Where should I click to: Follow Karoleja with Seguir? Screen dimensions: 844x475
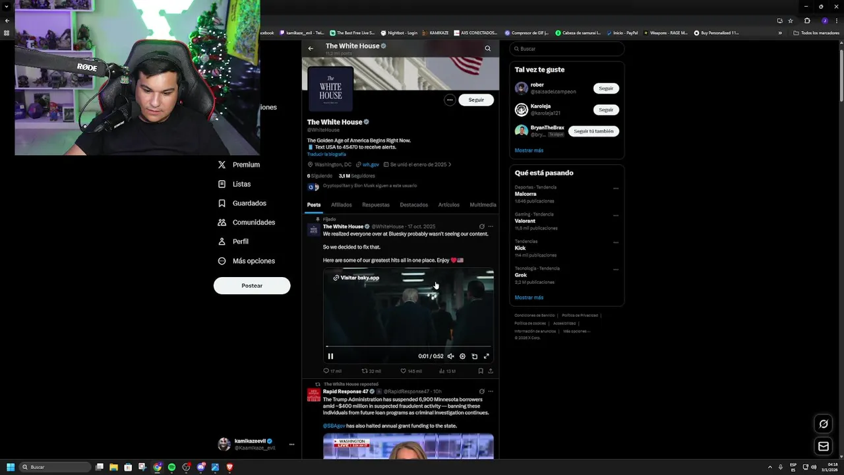pyautogui.click(x=606, y=110)
